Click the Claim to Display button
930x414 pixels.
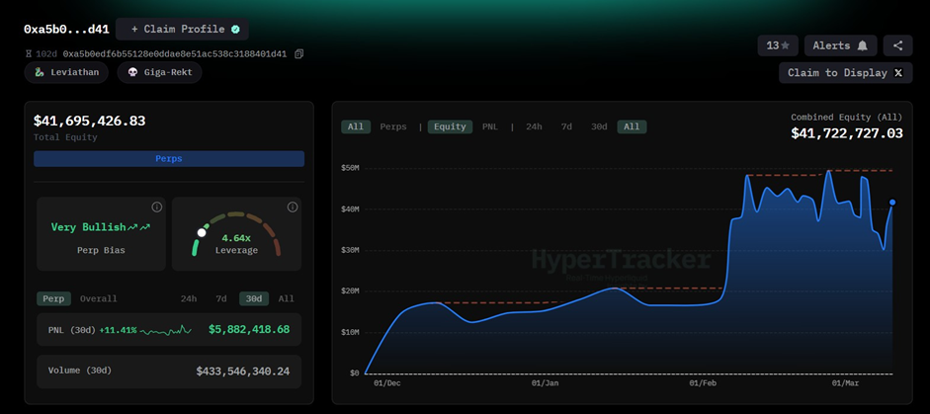(845, 73)
